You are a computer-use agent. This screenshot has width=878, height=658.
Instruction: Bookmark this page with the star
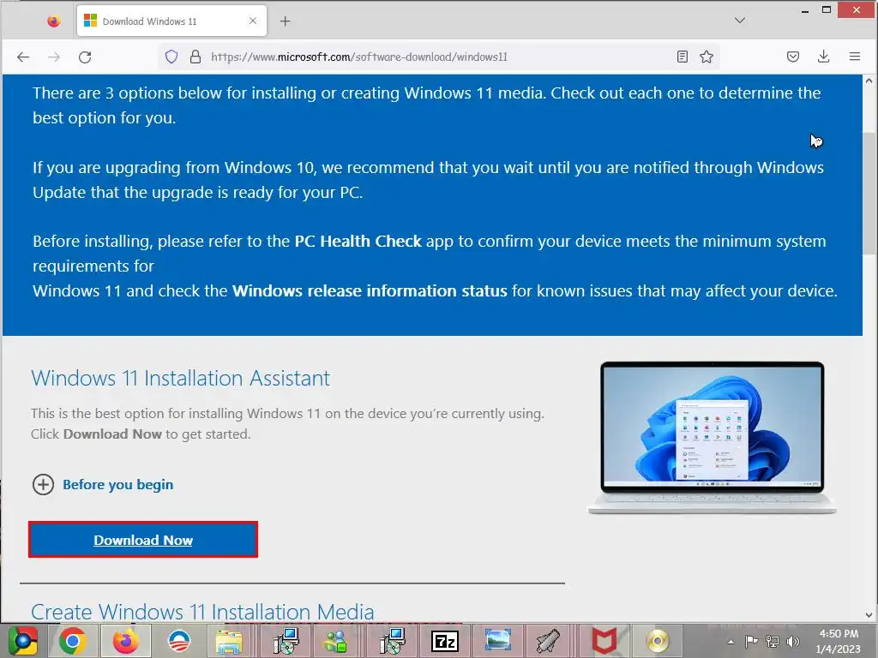707,57
